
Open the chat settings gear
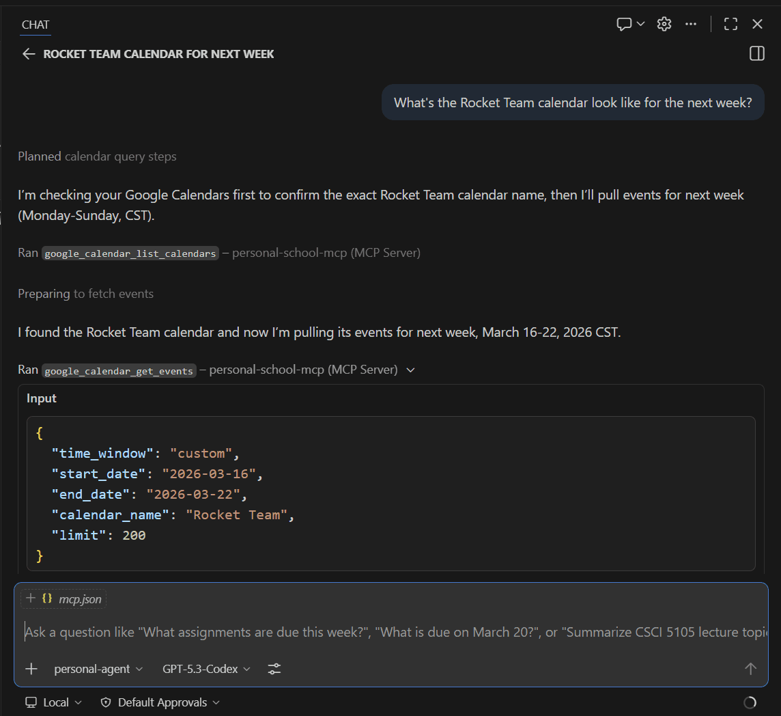point(664,24)
